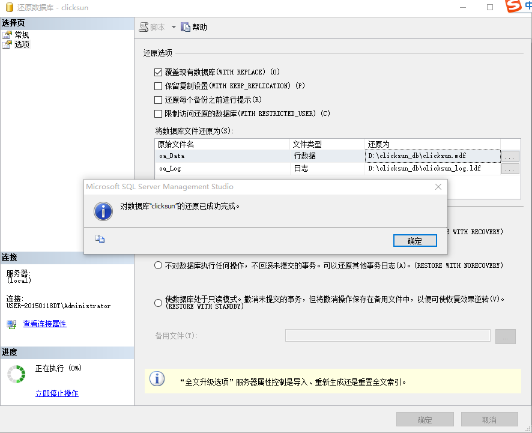Close the Management Studio message dialog

pos(438,187)
